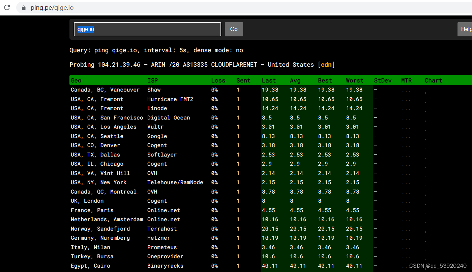Open the Help button
472x272 pixels.
tap(466, 29)
